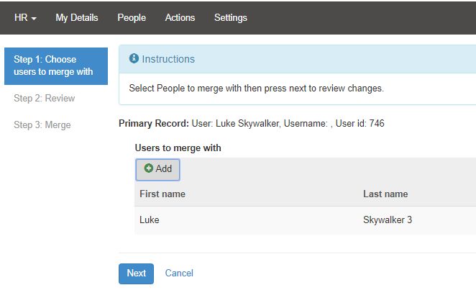Screen dimensions: 476x303
Task: Select the Actions menu item
Action: coord(180,17)
